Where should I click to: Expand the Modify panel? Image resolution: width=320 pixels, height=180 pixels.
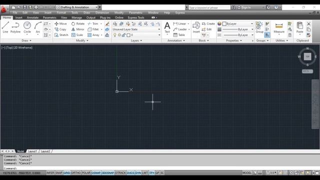[x=82, y=40]
